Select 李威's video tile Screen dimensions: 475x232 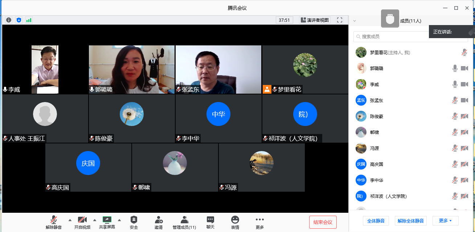tap(45, 69)
